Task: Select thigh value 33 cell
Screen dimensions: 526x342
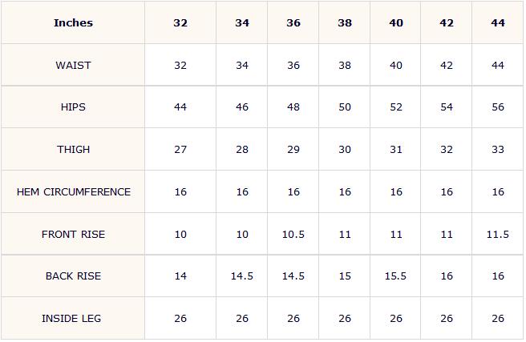Action: coord(497,150)
